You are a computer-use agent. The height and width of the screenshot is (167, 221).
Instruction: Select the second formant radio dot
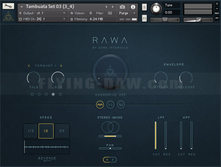[39, 94]
